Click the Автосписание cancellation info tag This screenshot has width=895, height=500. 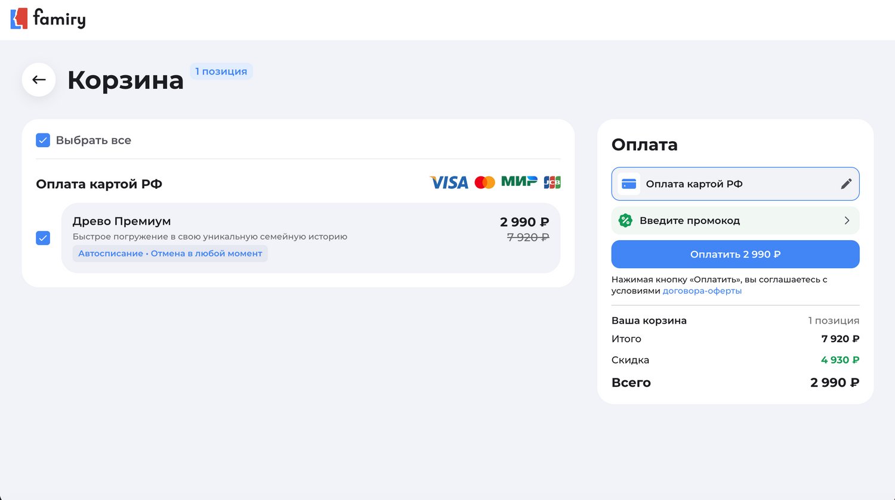click(170, 253)
